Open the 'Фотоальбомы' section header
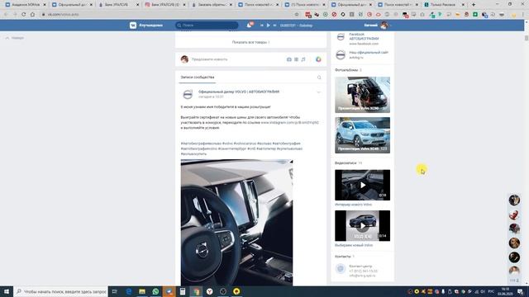The image size is (529, 297). [346, 70]
